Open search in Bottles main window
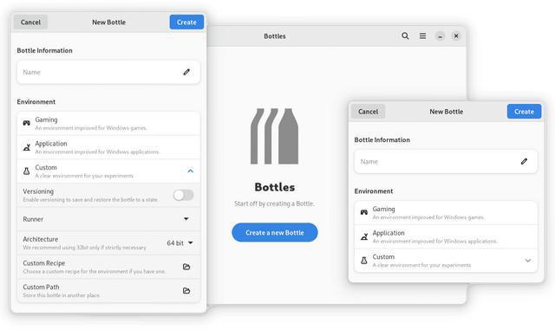The image size is (555, 330). (x=405, y=36)
